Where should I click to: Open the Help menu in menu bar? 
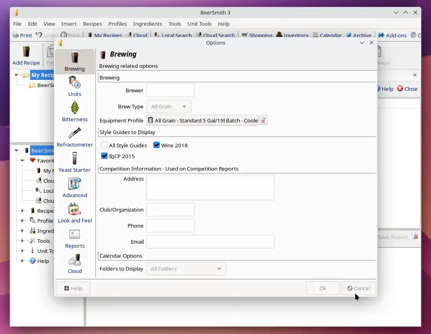[x=224, y=24]
